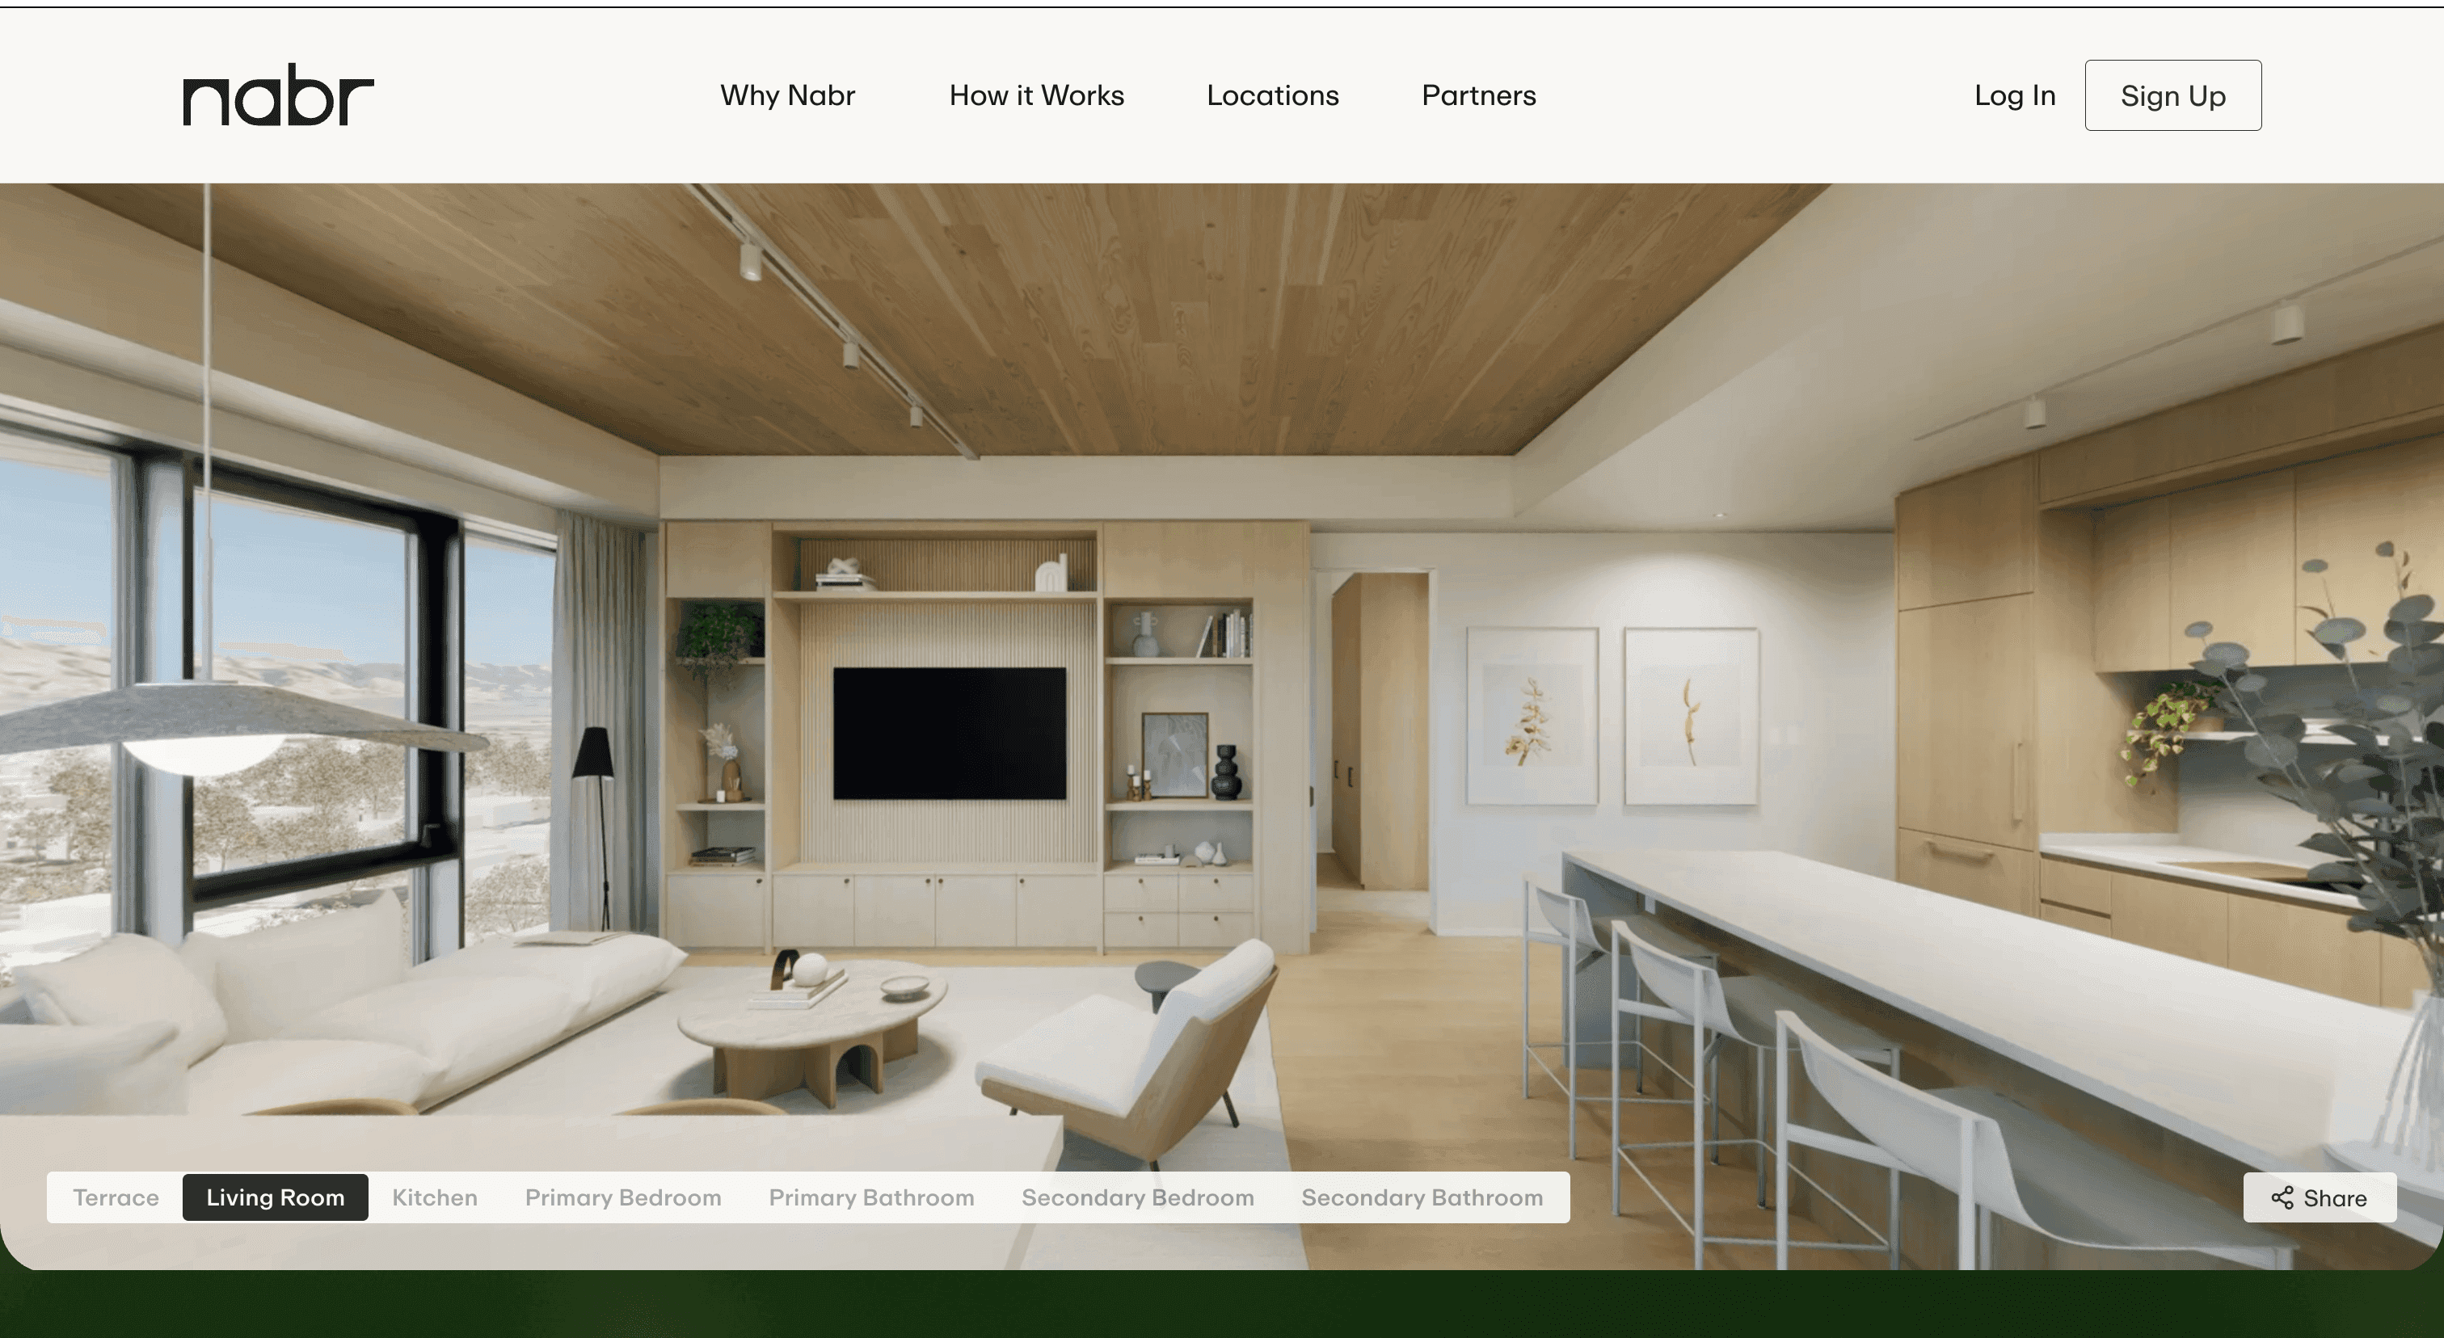2444x1338 pixels.
Task: Open the Why Nabr page
Action: tap(787, 95)
